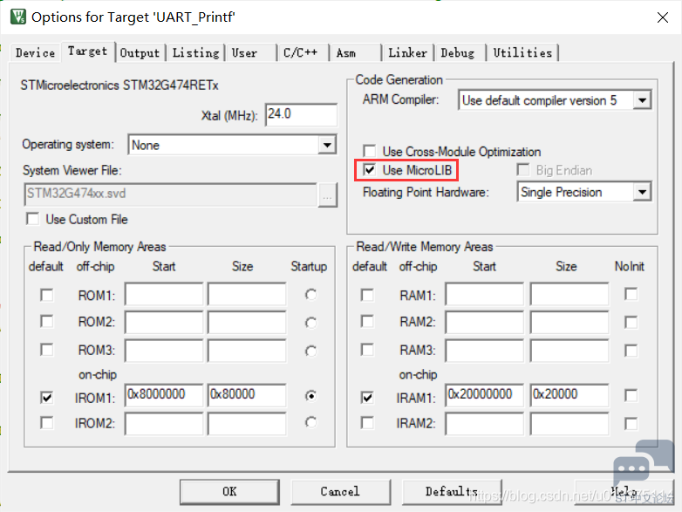The width and height of the screenshot is (682, 512).
Task: Click the ROM1 Start field
Action: click(x=164, y=294)
